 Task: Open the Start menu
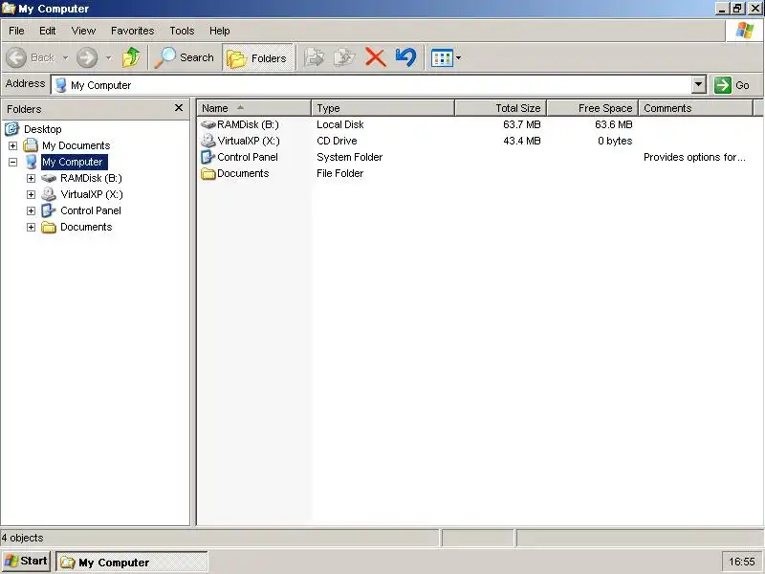click(x=26, y=562)
